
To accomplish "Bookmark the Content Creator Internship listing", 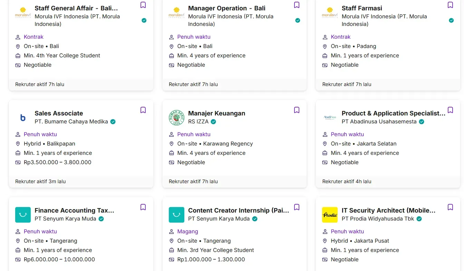I will 297,207.
